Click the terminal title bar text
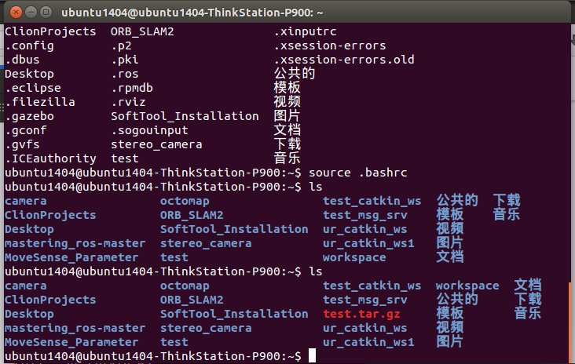Screen dimensions: 575x364 (192, 13)
